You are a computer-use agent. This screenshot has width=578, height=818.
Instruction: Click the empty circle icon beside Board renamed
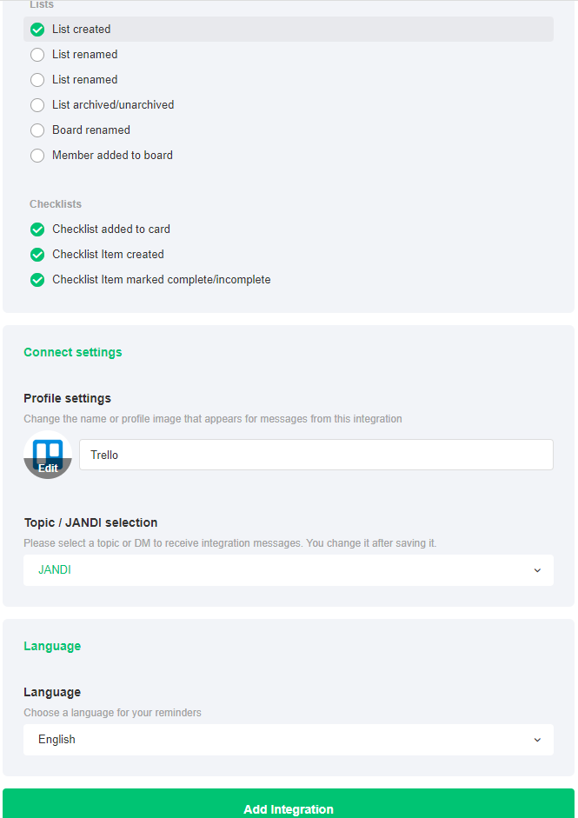coord(37,130)
